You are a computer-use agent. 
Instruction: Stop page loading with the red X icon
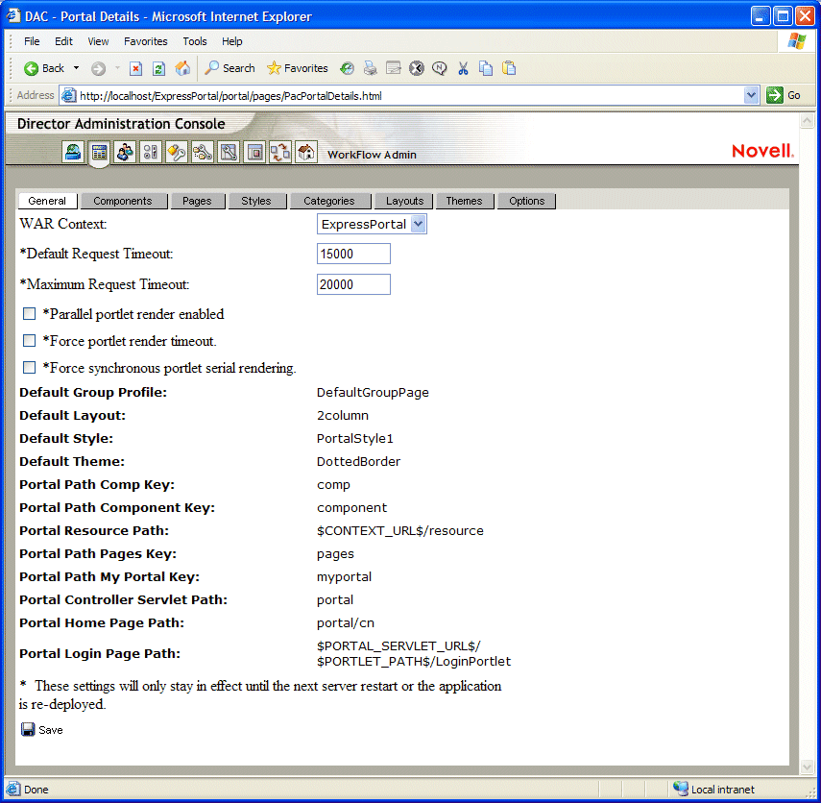coord(136,68)
